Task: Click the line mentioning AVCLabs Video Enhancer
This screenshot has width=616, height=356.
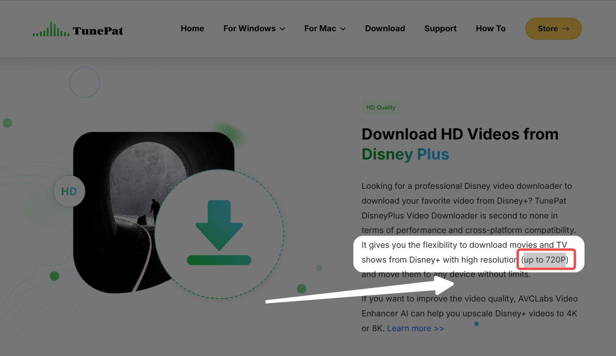Action: tap(470, 299)
